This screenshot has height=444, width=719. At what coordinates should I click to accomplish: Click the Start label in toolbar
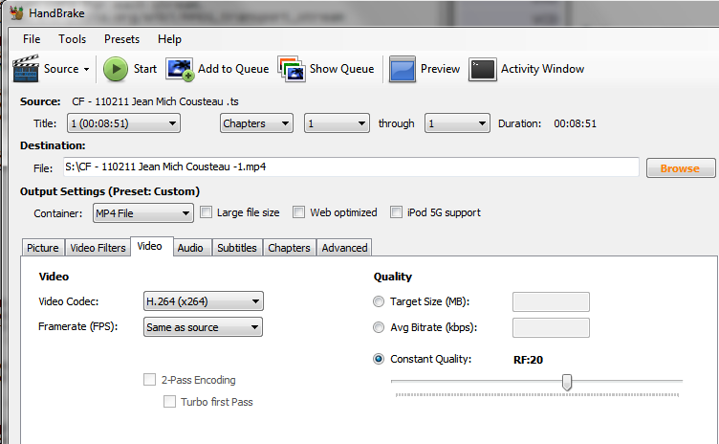(x=145, y=69)
